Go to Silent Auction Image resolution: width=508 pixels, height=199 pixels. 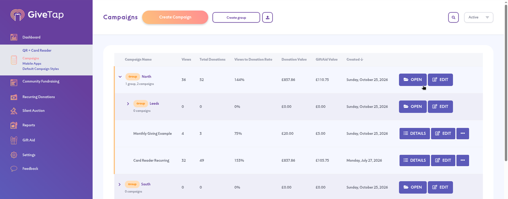33,111
